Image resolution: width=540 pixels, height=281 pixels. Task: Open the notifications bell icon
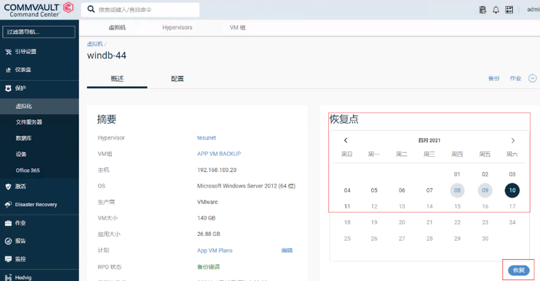pyautogui.click(x=496, y=10)
